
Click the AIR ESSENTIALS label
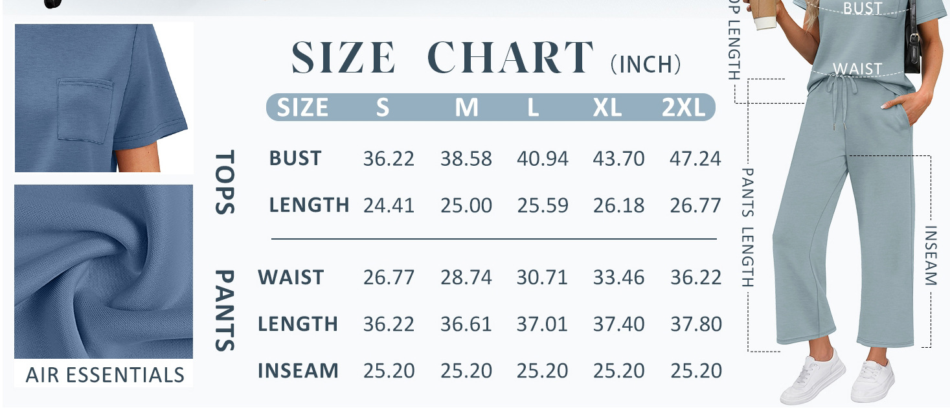coord(105,374)
